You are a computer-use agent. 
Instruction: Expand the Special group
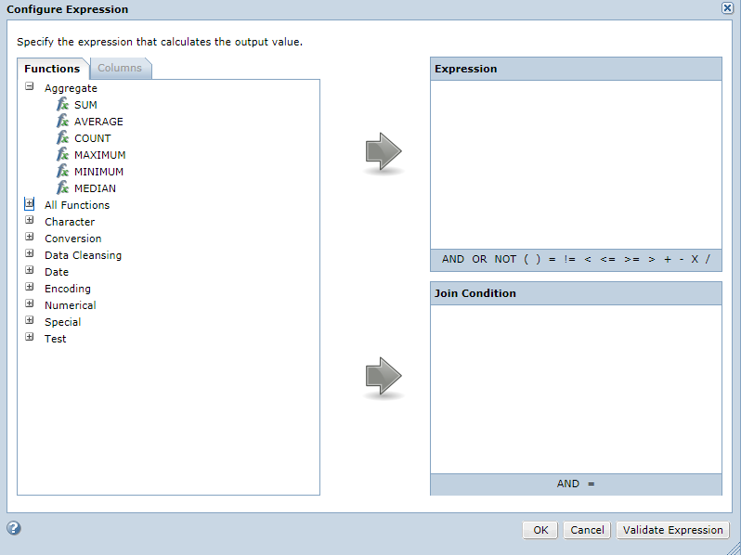pyautogui.click(x=30, y=320)
